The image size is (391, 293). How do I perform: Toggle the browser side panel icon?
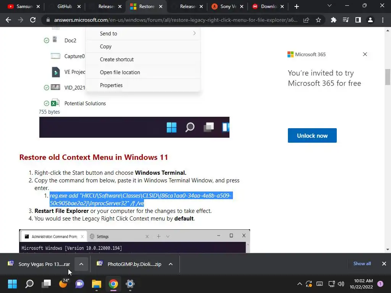pos(358,20)
